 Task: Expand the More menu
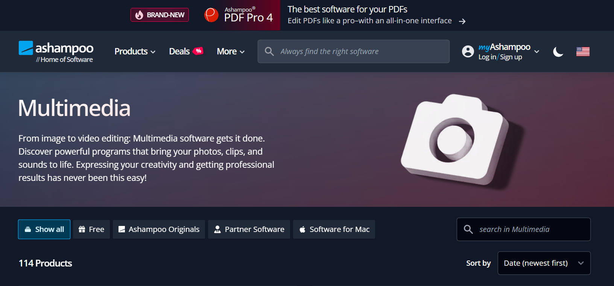click(x=231, y=51)
